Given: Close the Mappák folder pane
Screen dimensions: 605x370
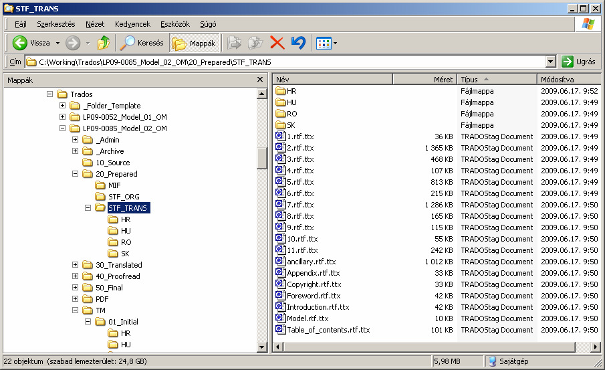Looking at the screenshot, I should click(260, 79).
